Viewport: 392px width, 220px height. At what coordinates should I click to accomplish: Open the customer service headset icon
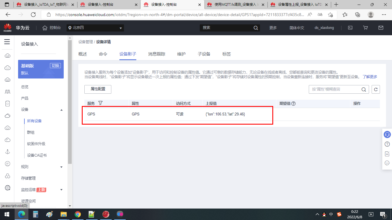(x=387, y=134)
